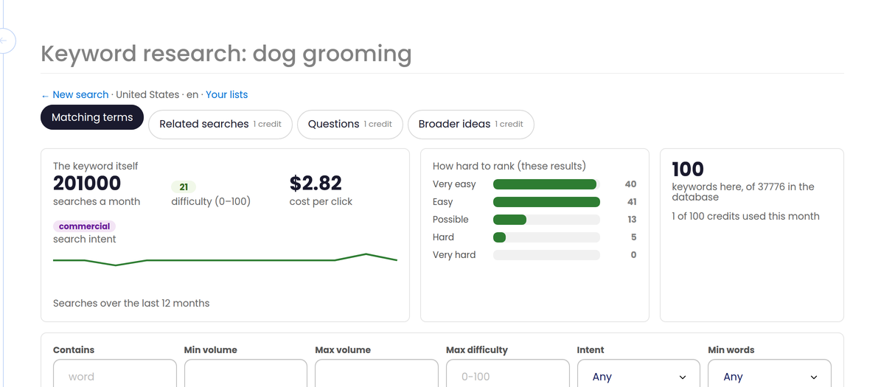Click the Easy count 41
Viewport: 881px width, 387px height.
pyautogui.click(x=630, y=202)
